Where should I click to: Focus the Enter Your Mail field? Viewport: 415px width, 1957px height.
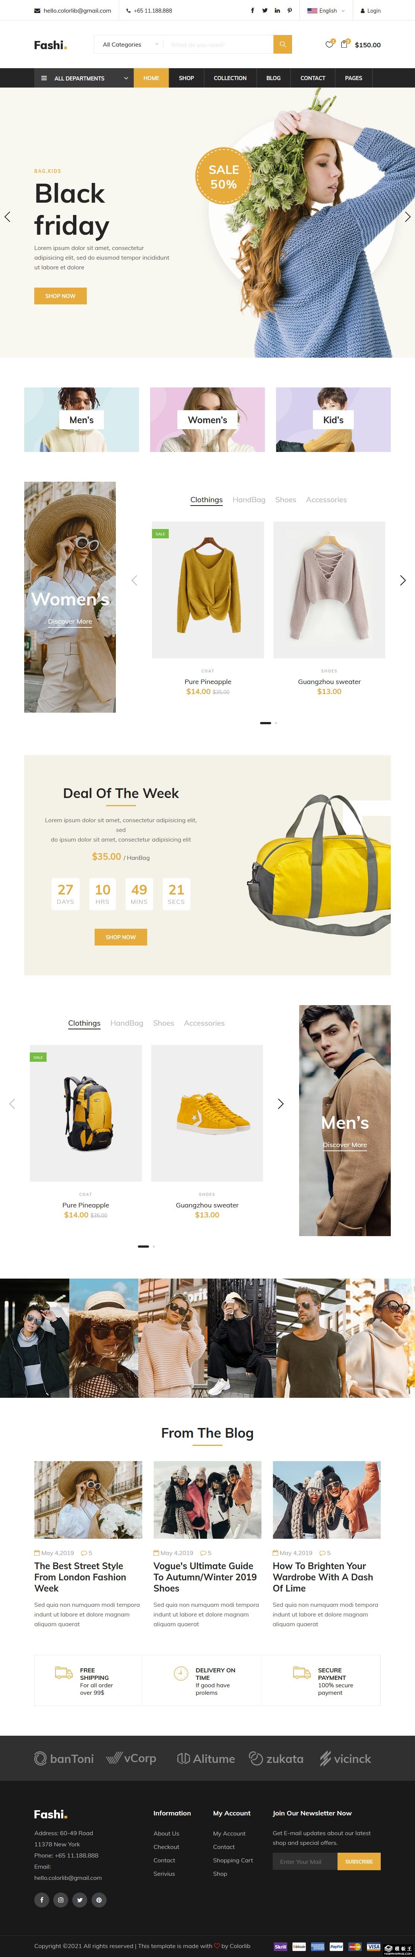[x=305, y=1861]
